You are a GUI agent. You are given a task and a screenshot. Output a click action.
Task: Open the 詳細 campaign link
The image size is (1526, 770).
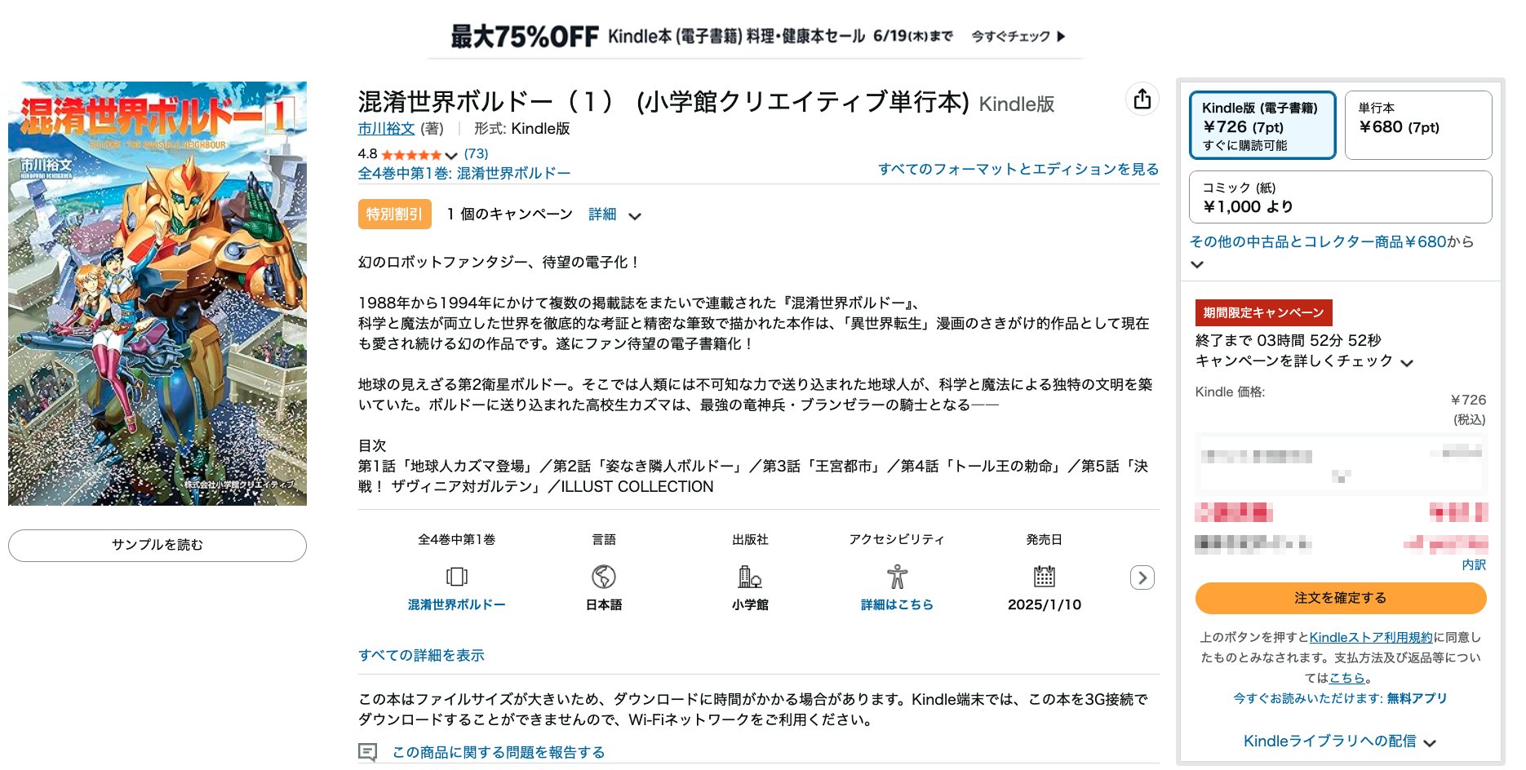point(602,214)
